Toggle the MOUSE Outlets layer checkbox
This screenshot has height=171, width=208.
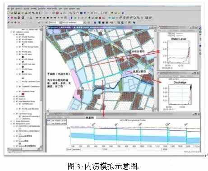point(20,42)
